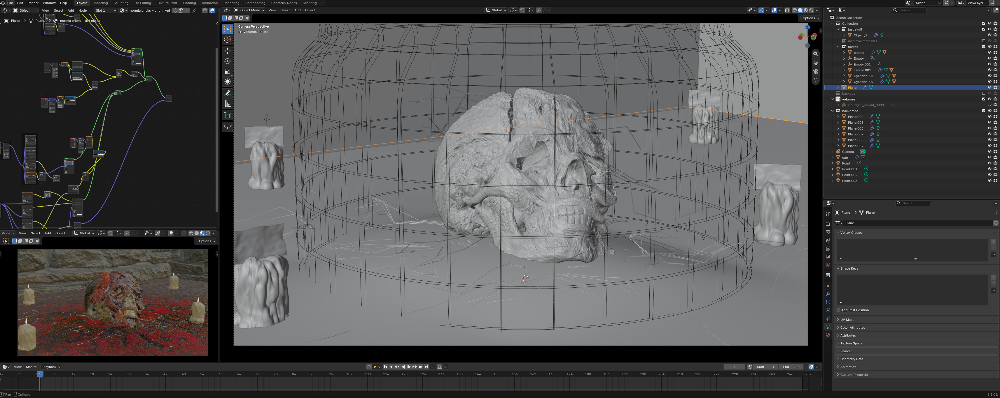Select the Annotate pencil tool

coord(228,93)
